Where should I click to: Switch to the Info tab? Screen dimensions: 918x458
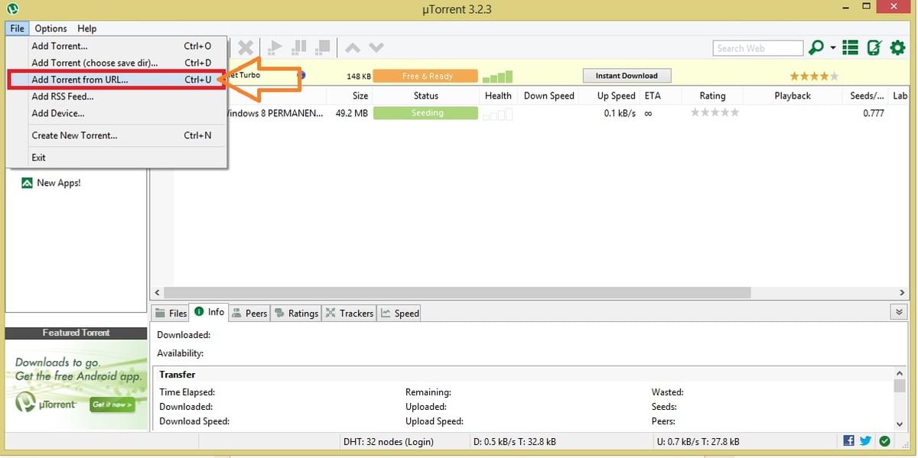point(209,312)
